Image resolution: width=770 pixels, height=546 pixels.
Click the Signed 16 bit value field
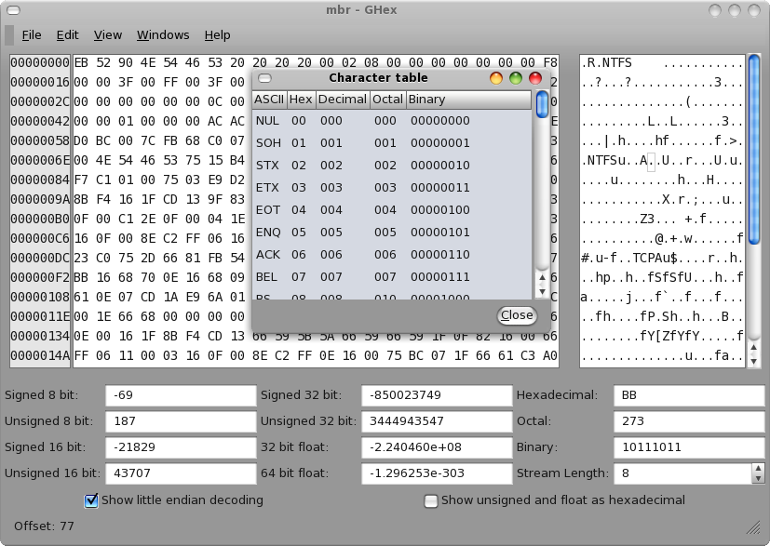coord(181,447)
